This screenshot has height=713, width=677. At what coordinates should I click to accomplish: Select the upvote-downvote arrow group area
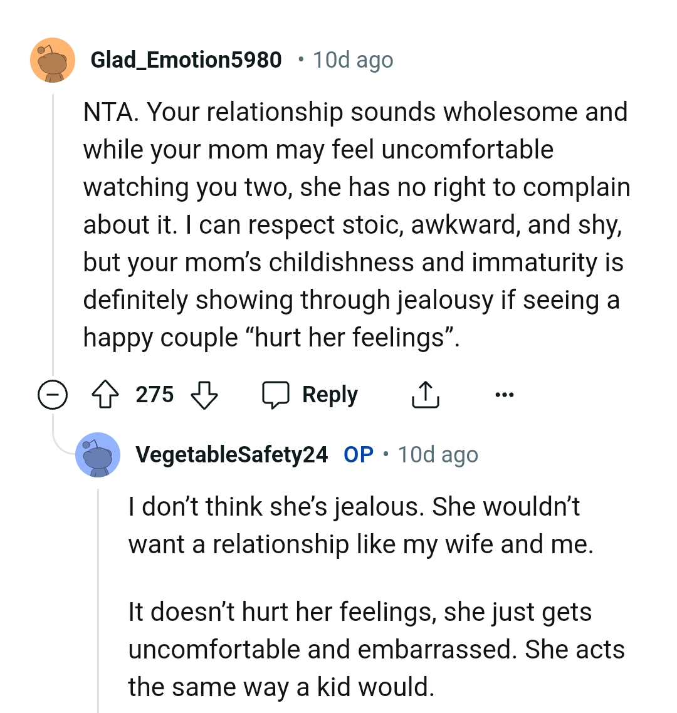[x=156, y=394]
